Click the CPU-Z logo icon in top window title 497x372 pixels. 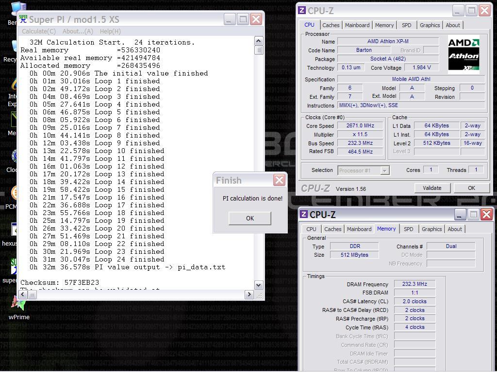pos(302,10)
